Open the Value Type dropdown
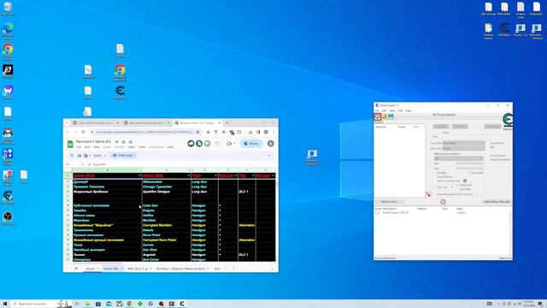 463,148
